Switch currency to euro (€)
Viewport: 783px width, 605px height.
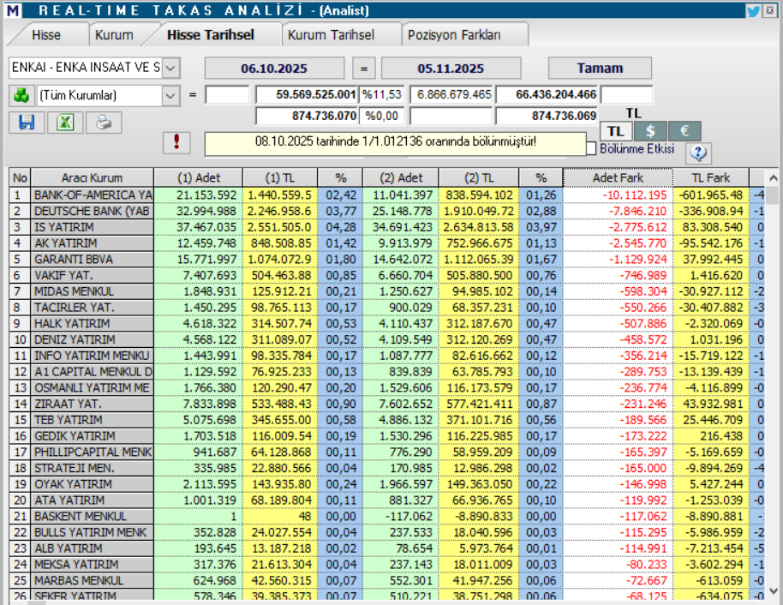pyautogui.click(x=684, y=131)
